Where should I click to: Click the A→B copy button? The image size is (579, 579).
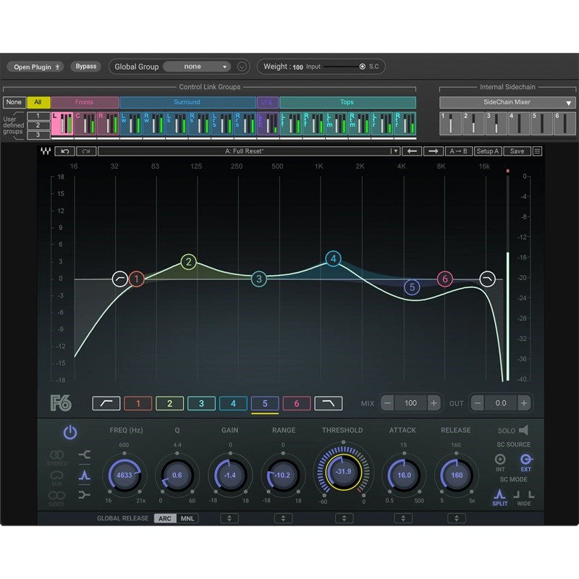point(459,151)
